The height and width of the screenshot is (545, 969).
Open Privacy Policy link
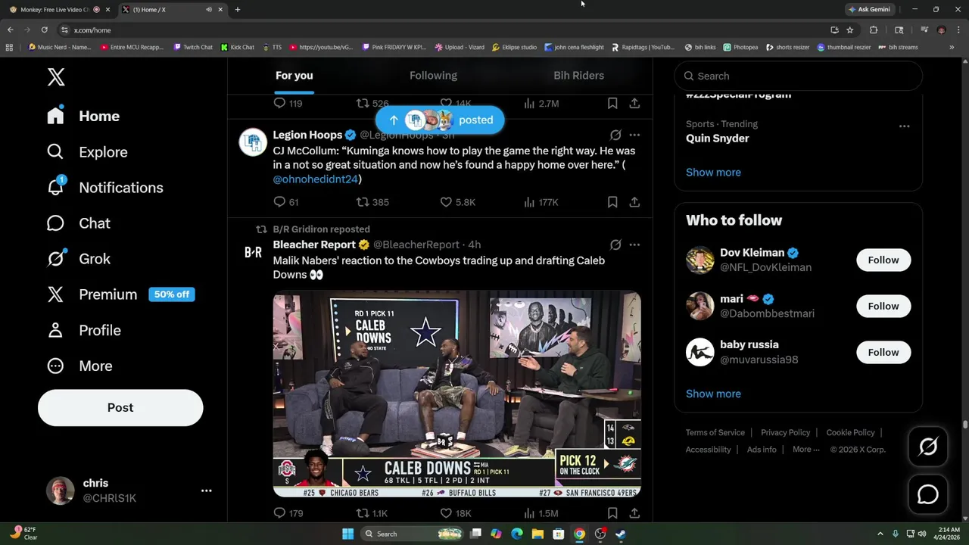coord(785,433)
